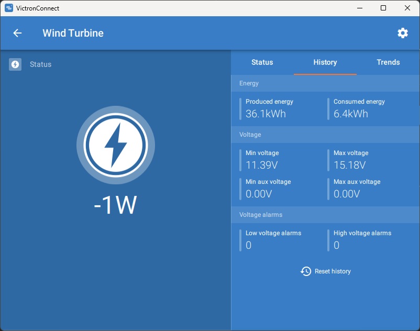Viewport: 420px width, 331px height.
Task: Switch to the Status tab
Action: [x=262, y=62]
